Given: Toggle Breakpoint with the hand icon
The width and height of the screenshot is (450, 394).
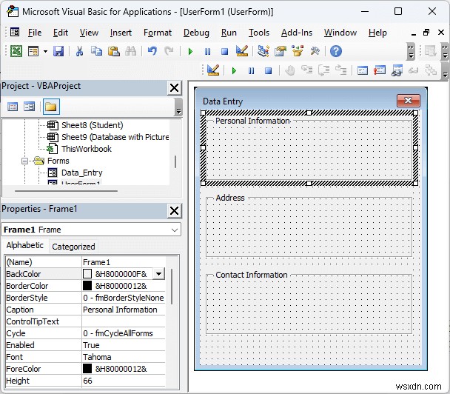Looking at the screenshot, I should (290, 70).
